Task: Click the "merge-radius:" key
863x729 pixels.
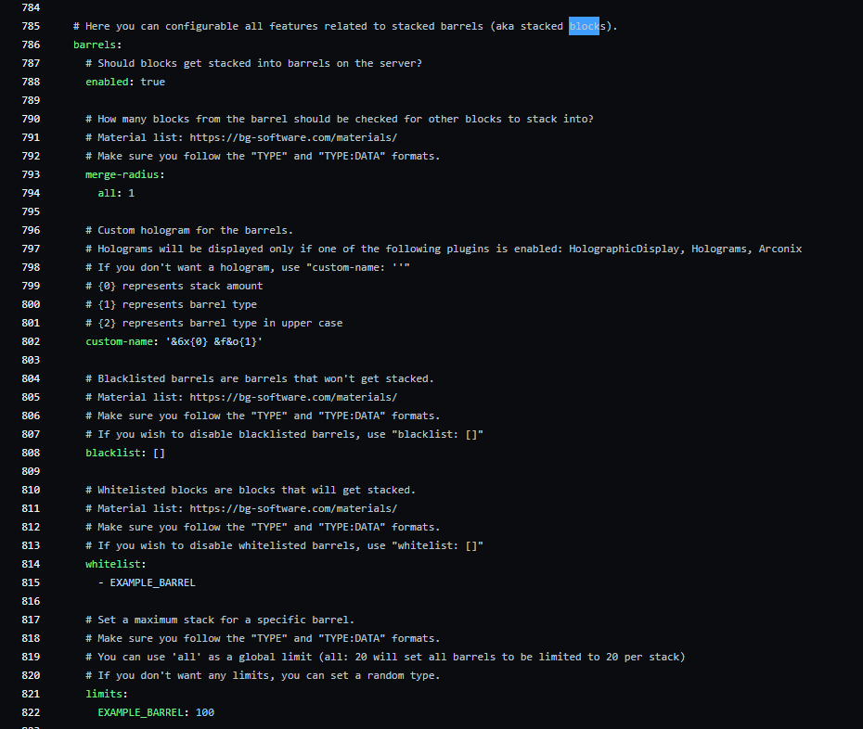Action: pos(125,174)
